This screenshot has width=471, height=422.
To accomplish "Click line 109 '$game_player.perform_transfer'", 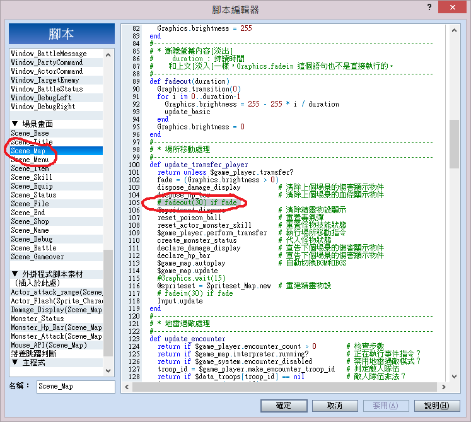I will [x=212, y=233].
